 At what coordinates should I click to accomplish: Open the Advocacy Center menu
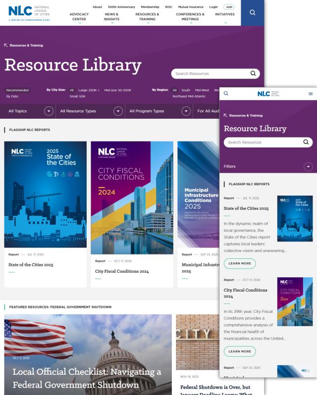point(79,17)
